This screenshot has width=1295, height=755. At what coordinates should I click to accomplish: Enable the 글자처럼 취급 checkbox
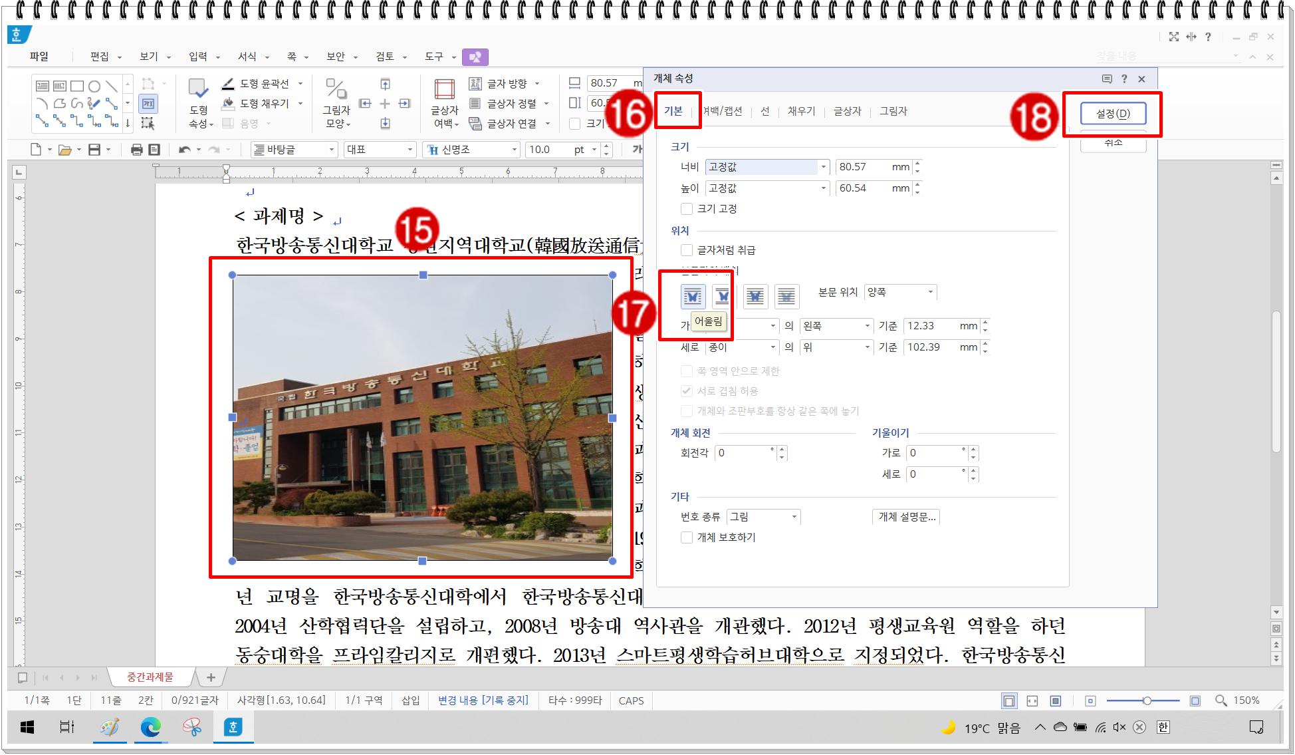coord(687,250)
